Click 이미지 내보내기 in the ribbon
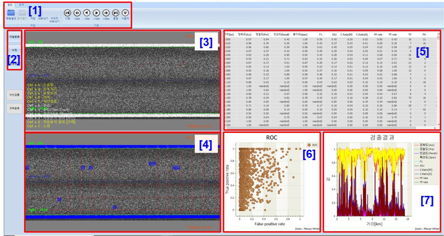 [x=55, y=20]
